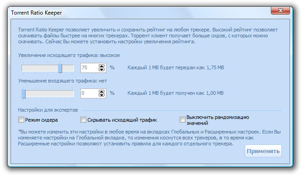Image resolution: width=301 pixels, height=175 pixels.
Task: Click the outgoing traffic increase slider thumb
Action: click(60, 68)
